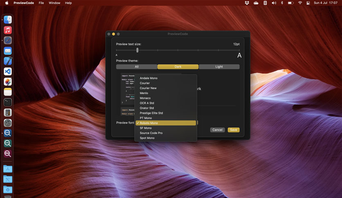Image resolution: width=342 pixels, height=198 pixels.
Task: Choose PT Mono font
Action: [166, 118]
